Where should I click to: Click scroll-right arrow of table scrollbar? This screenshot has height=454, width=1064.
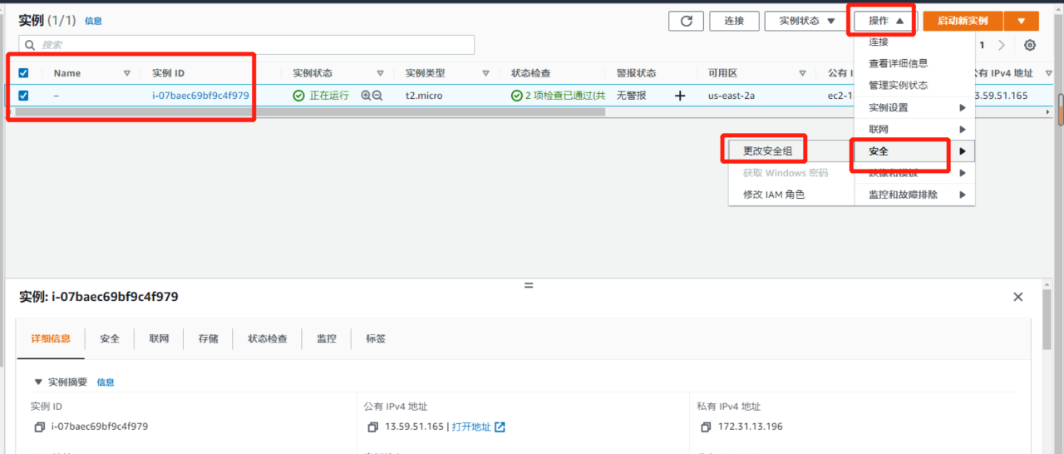coord(1047,111)
